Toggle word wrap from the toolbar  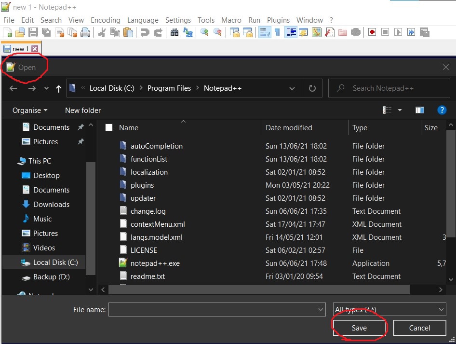[265, 32]
